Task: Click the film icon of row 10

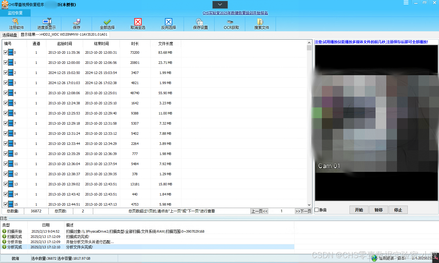Action: (x=11, y=154)
